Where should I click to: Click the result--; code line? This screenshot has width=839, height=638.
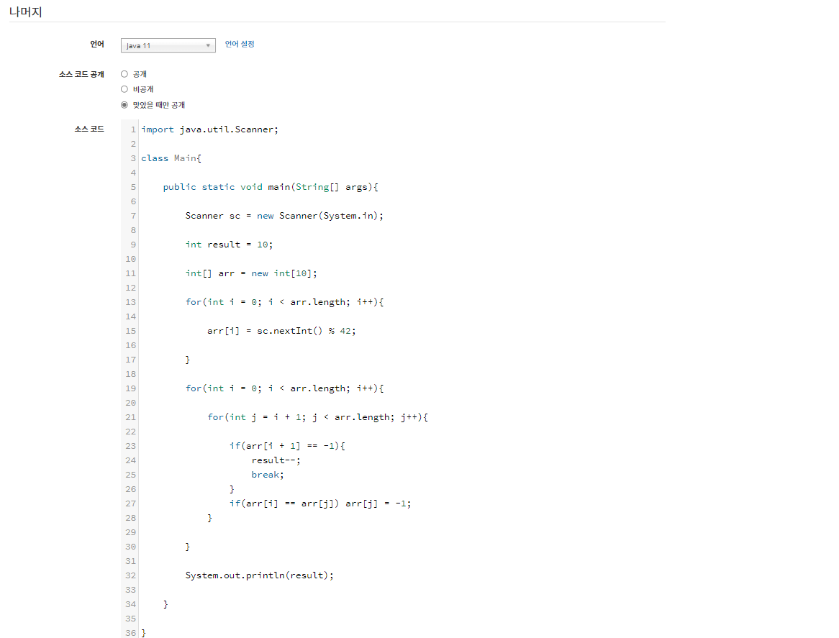click(276, 460)
